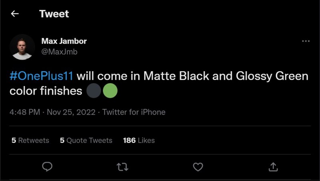
Task: Click the 4:48 PM timestamp
Action: (x=25, y=112)
